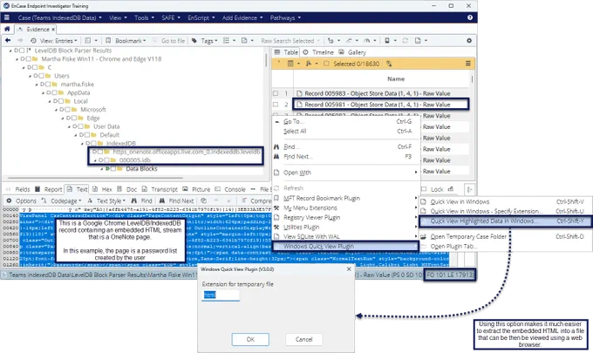
Task: Collapse the Users folder tree node
Action: (x=31, y=76)
